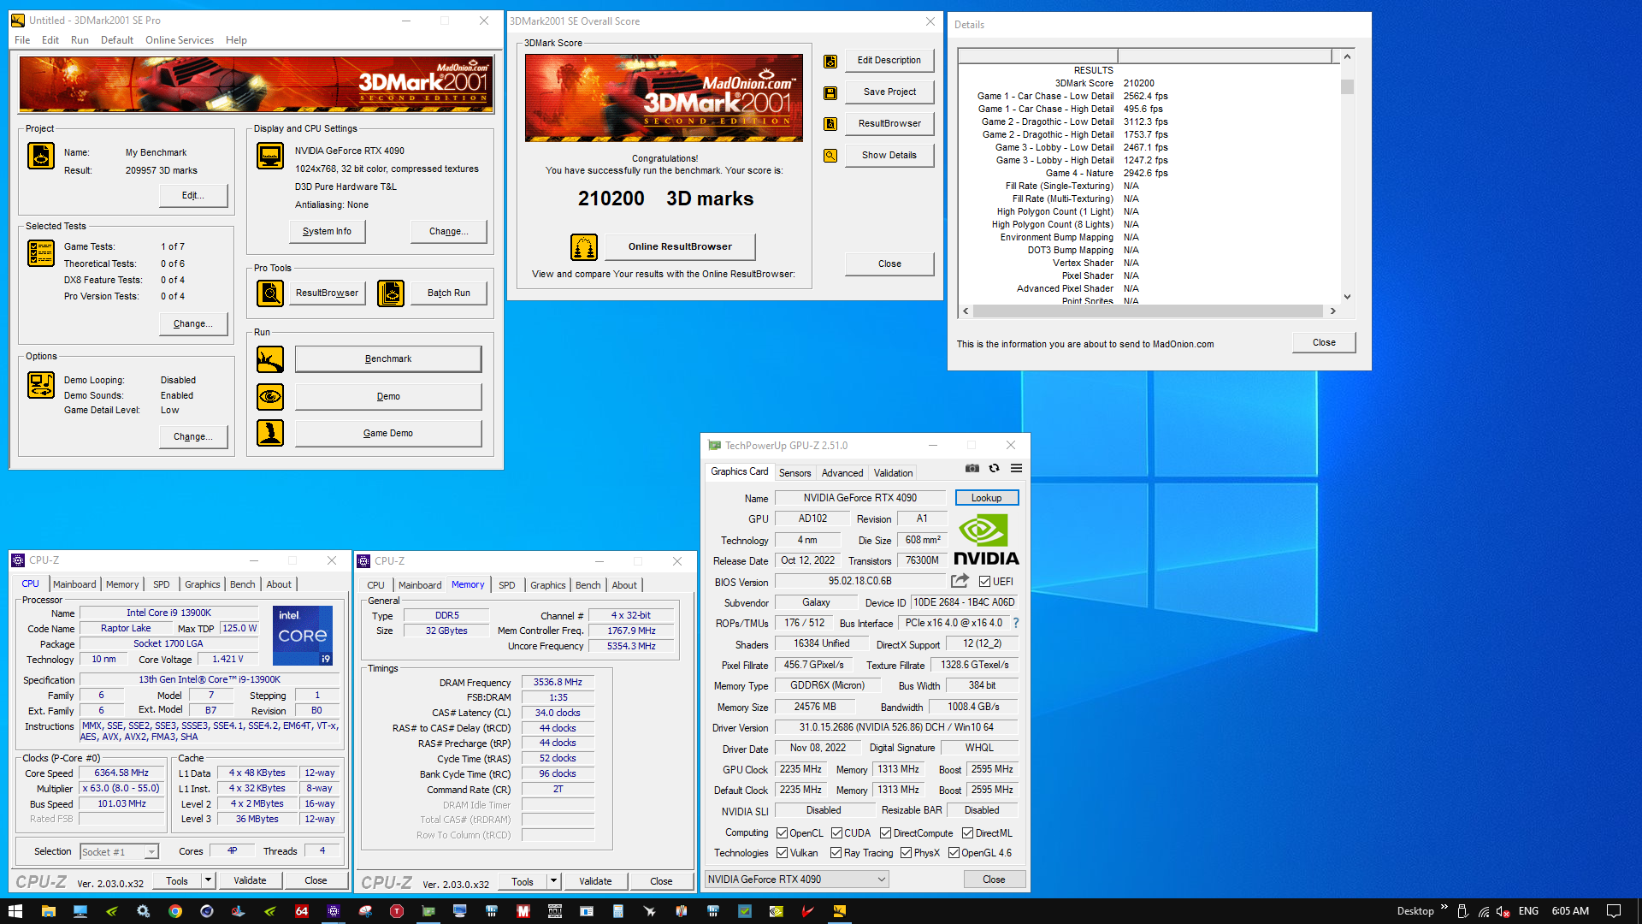Click Validate in left CPU-Z window
Image resolution: width=1642 pixels, height=924 pixels.
[x=250, y=880]
